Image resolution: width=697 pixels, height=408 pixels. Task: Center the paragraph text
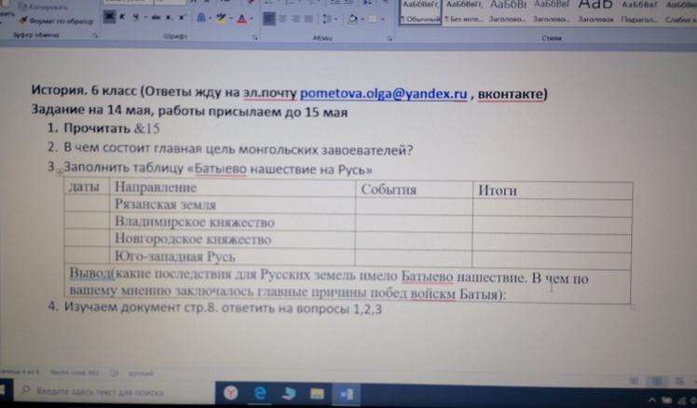coord(282,19)
